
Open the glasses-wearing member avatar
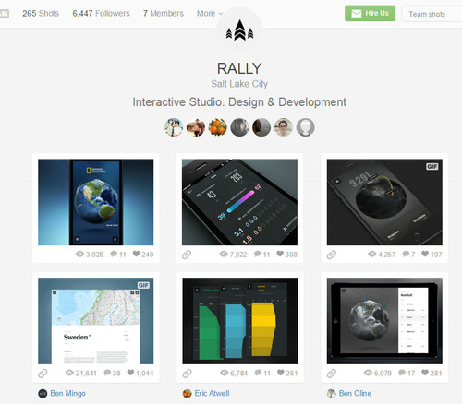[284, 127]
